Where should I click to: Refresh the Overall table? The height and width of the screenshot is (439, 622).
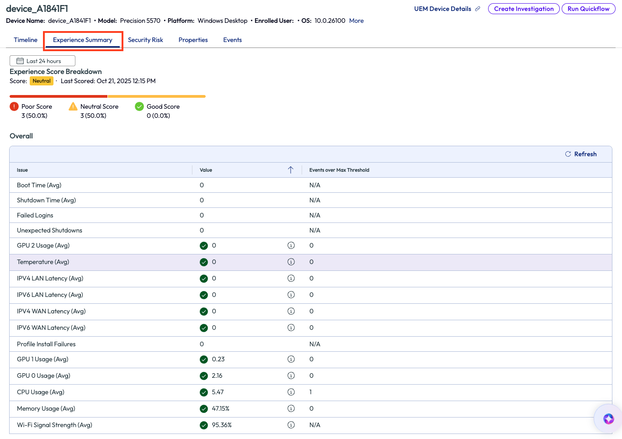[x=581, y=154]
